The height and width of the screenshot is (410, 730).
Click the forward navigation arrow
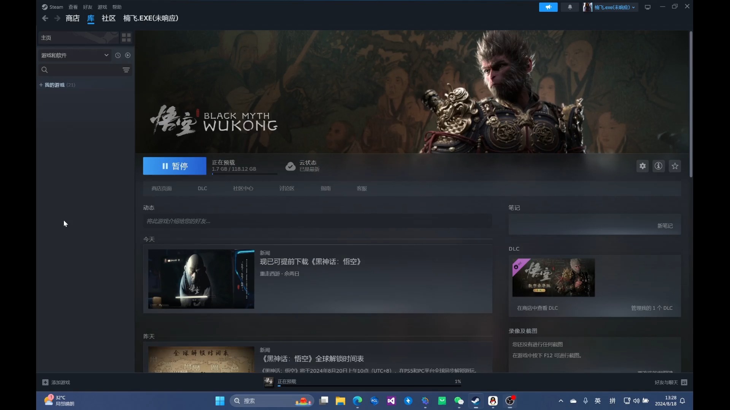pos(57,18)
